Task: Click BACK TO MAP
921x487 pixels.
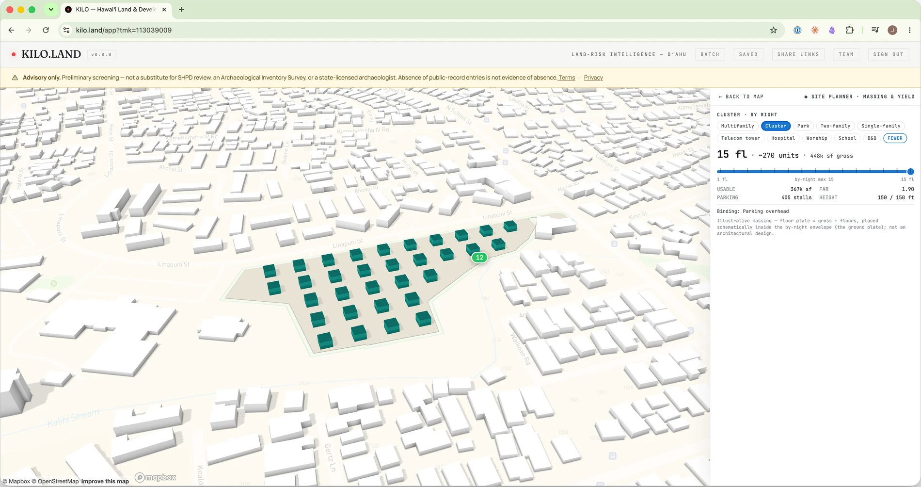Action: [741, 97]
